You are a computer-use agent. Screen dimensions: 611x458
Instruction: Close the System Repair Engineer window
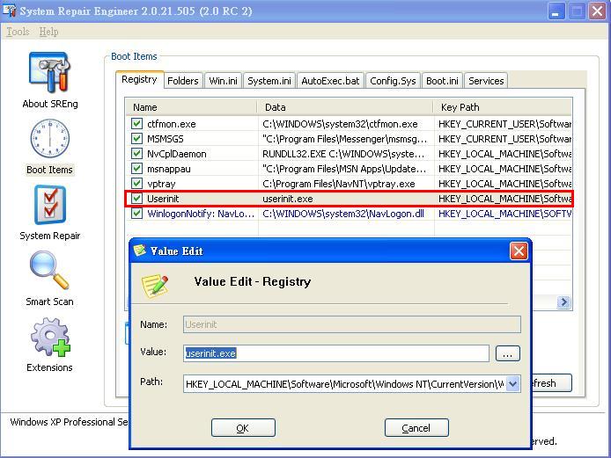[598, 11]
